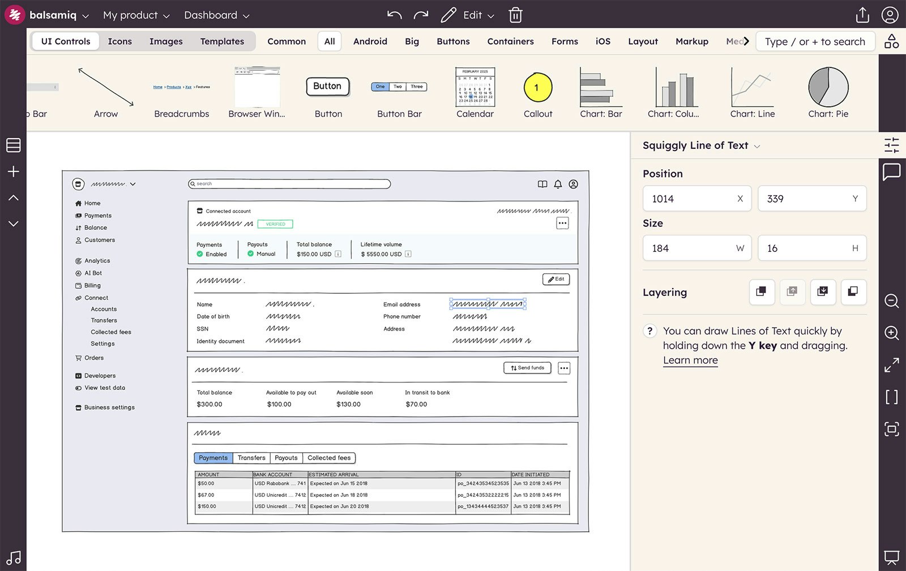Open the Comments panel icon
The image size is (906, 571).
pyautogui.click(x=891, y=173)
